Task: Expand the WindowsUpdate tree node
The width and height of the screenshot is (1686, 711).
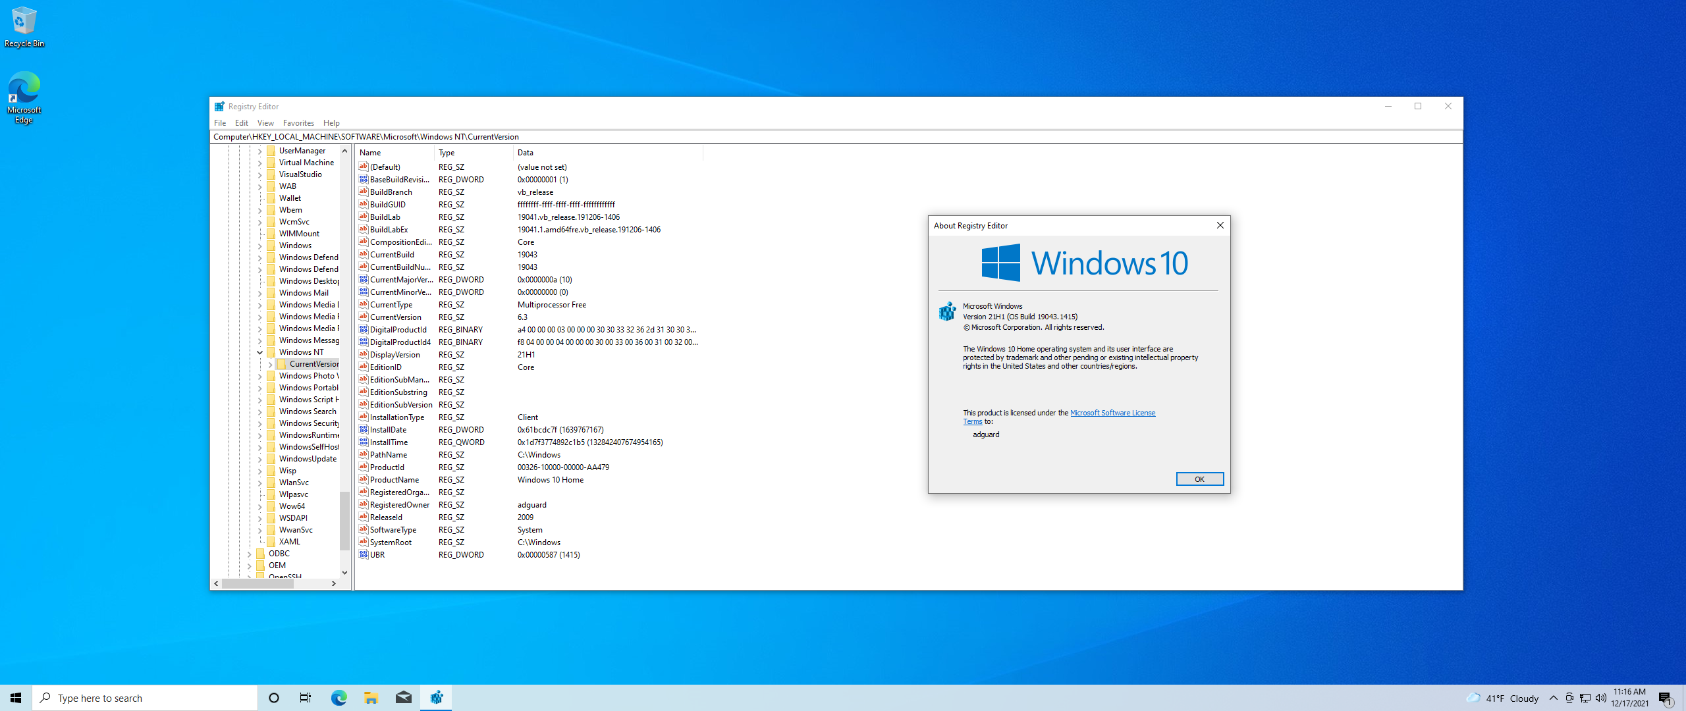Action: click(x=259, y=459)
